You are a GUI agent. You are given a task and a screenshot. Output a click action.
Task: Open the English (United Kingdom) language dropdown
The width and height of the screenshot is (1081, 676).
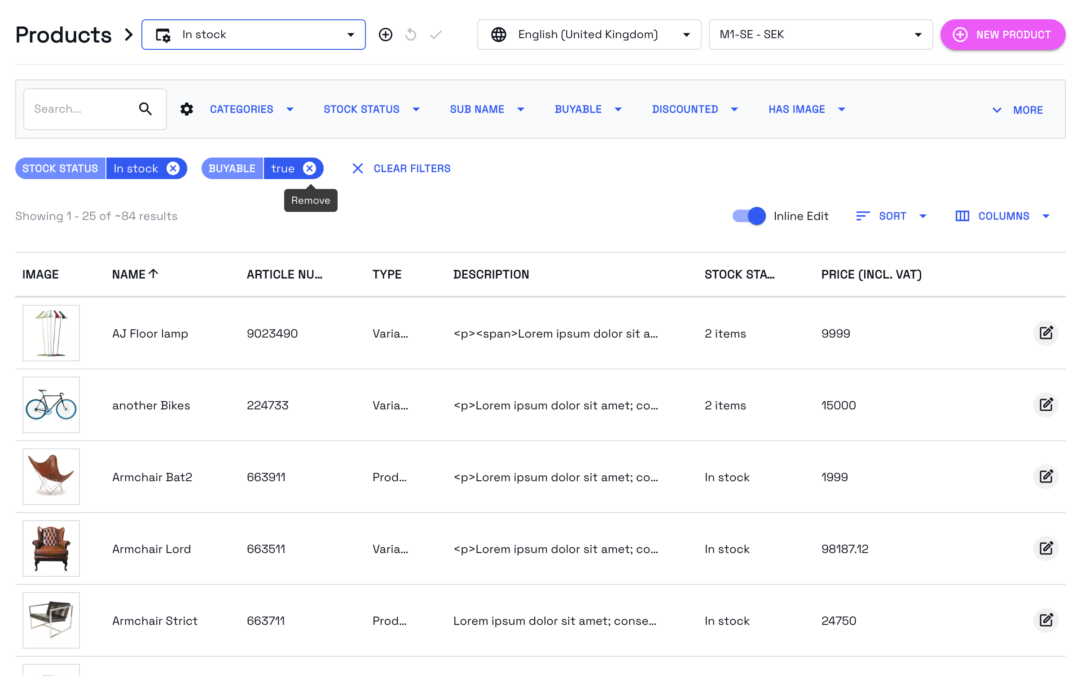point(589,35)
